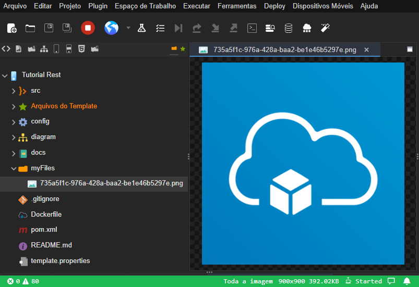The width and height of the screenshot is (419, 287).
Task: Click the save icon in toolbar
Action: pyautogui.click(x=49, y=28)
